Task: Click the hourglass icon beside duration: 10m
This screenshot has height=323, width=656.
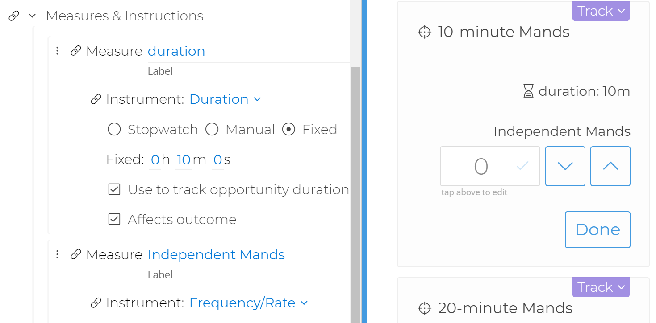Action: tap(529, 91)
